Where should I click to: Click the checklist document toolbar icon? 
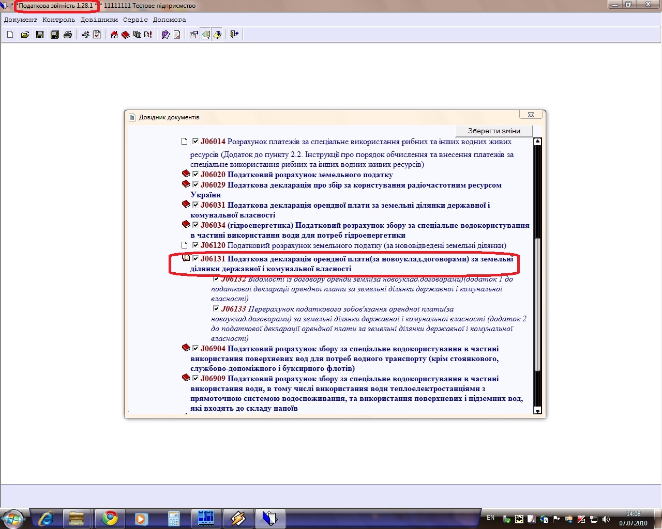97,35
